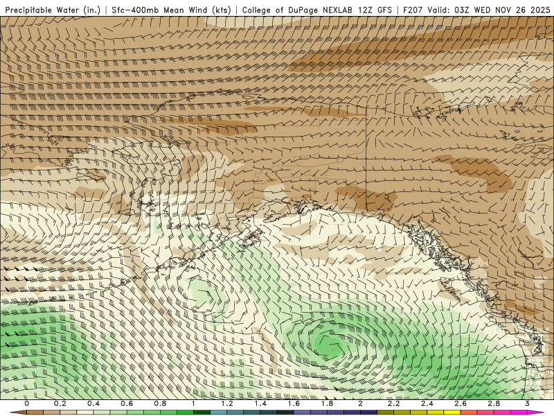Click the '2' color scale label
The image size is (554, 416).
click(360, 404)
